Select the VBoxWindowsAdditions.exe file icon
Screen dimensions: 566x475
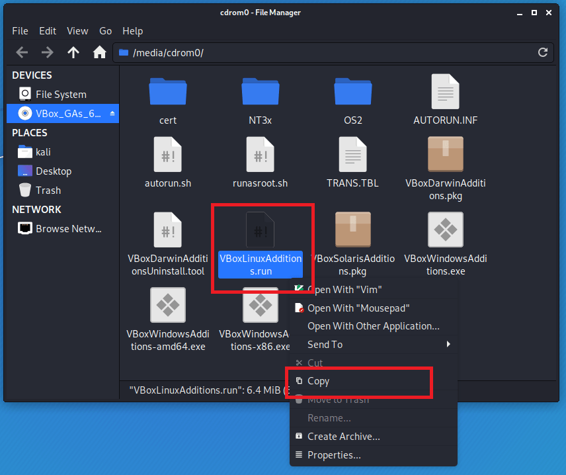tap(445, 230)
